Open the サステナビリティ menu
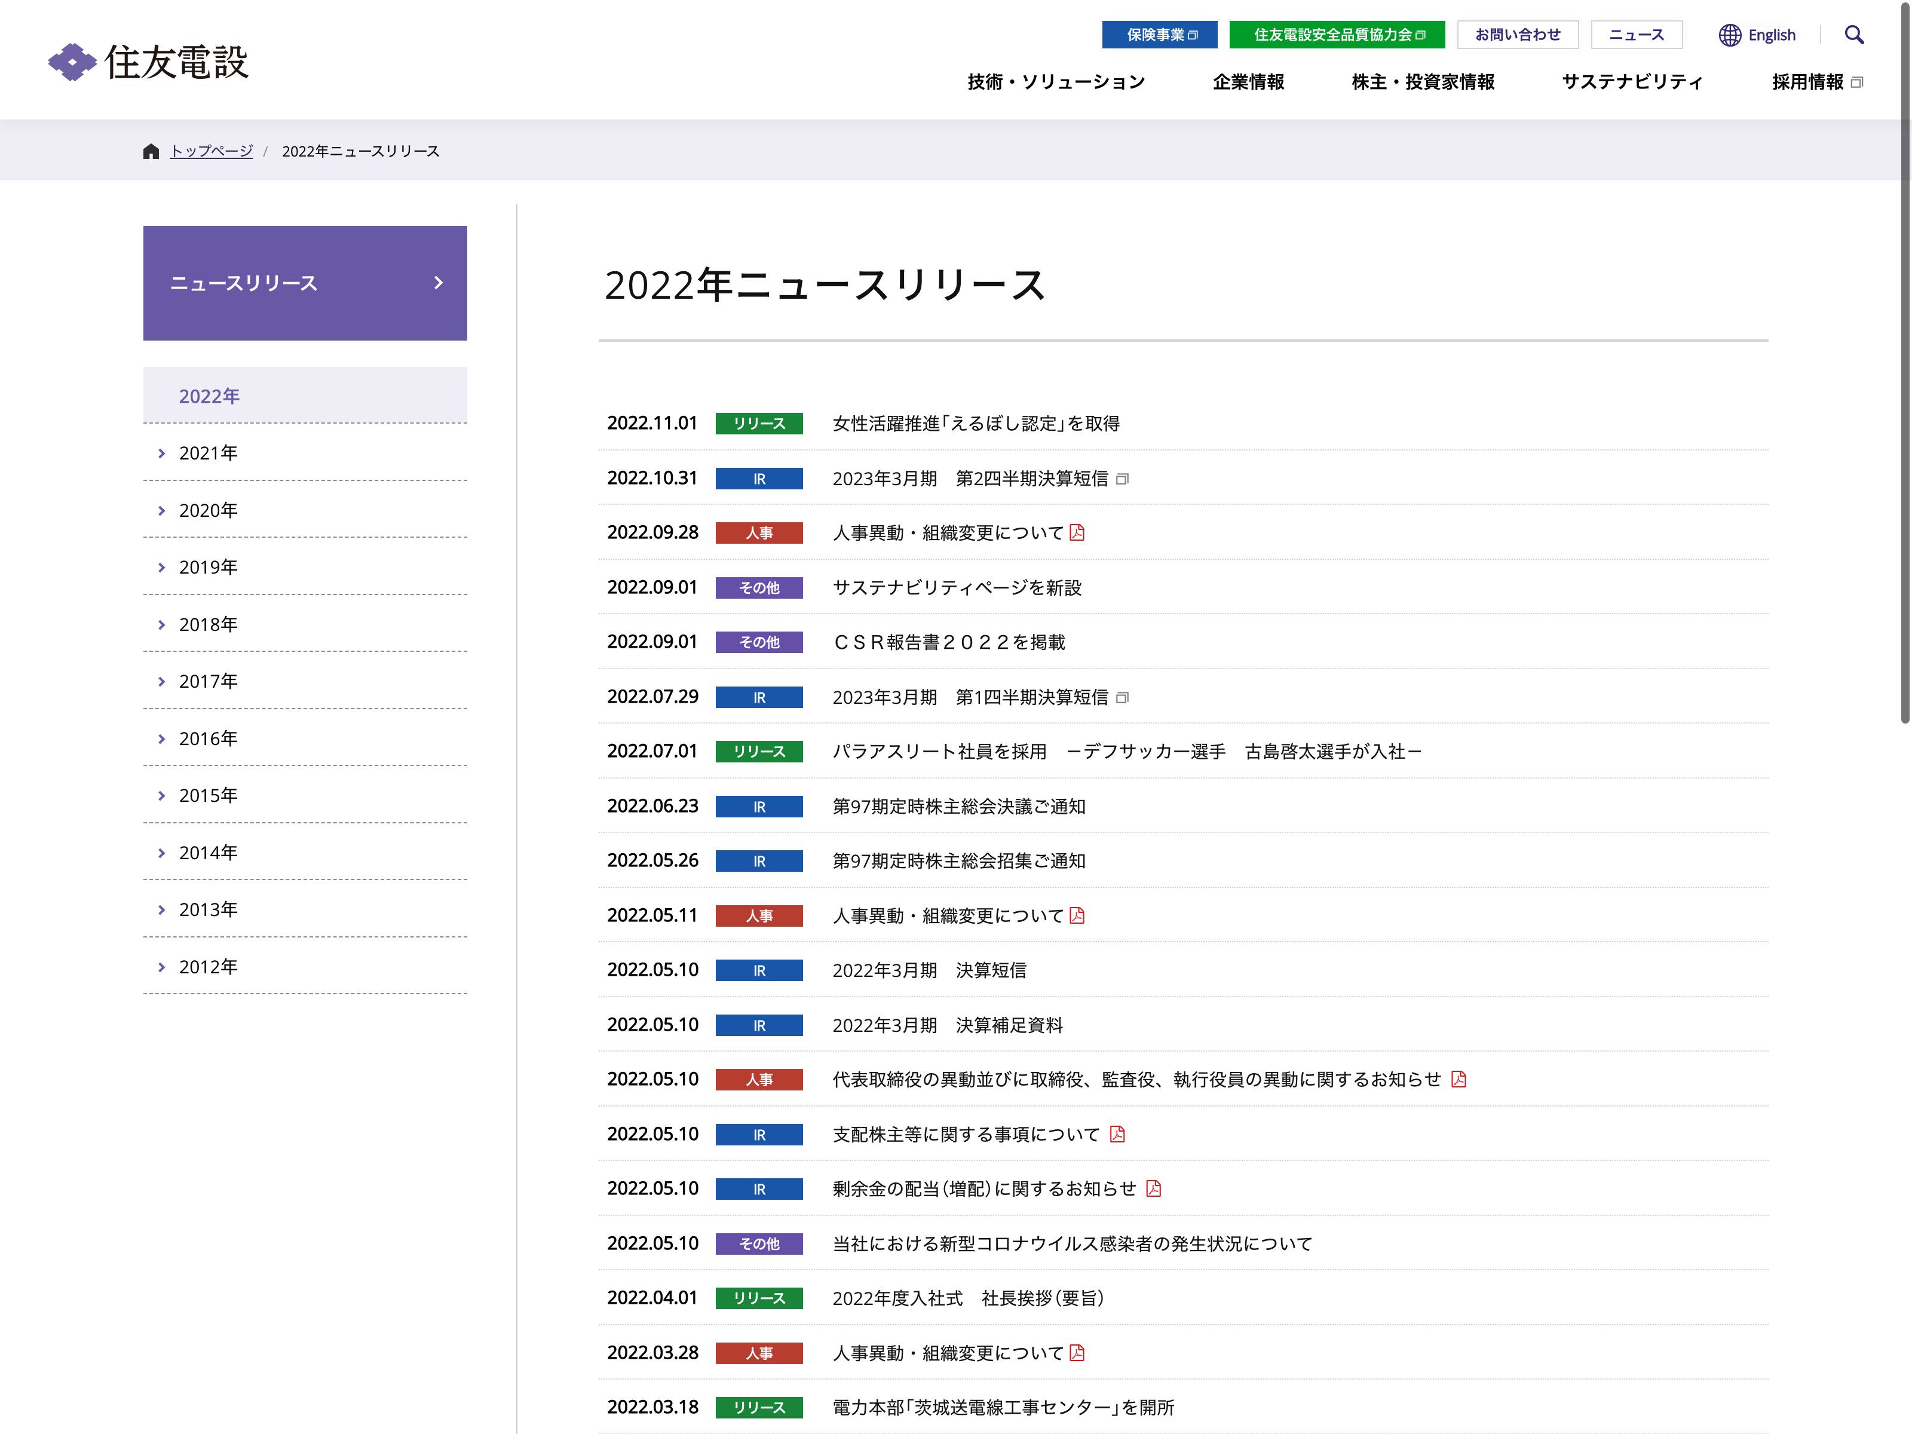Screen dimensions: 1912x1434 point(1632,82)
